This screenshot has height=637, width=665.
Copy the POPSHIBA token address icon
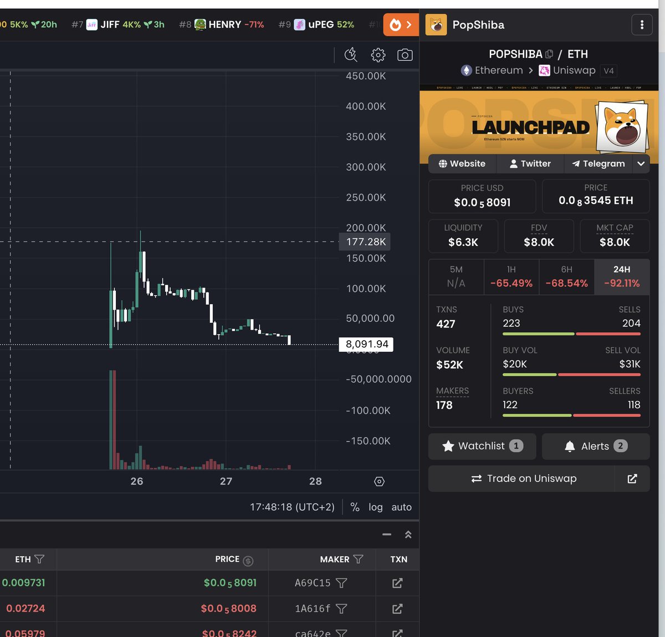tap(549, 54)
